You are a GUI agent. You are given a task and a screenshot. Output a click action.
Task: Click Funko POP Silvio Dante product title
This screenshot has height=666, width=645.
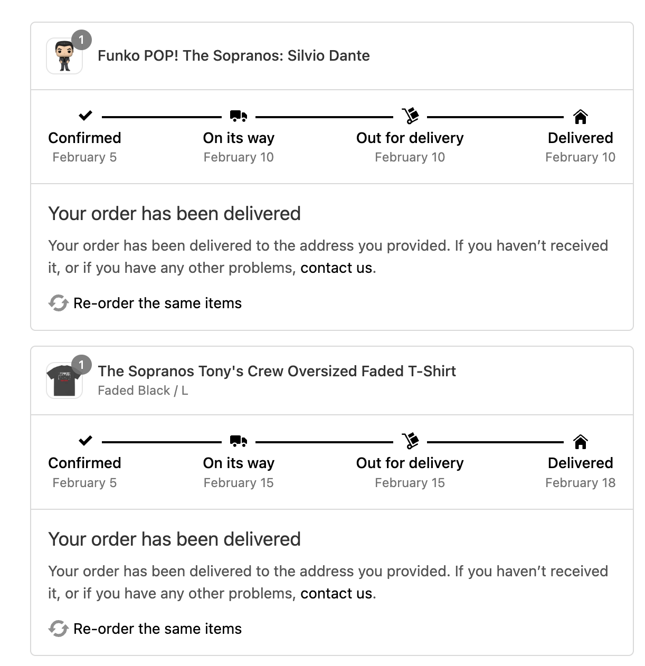pos(233,56)
